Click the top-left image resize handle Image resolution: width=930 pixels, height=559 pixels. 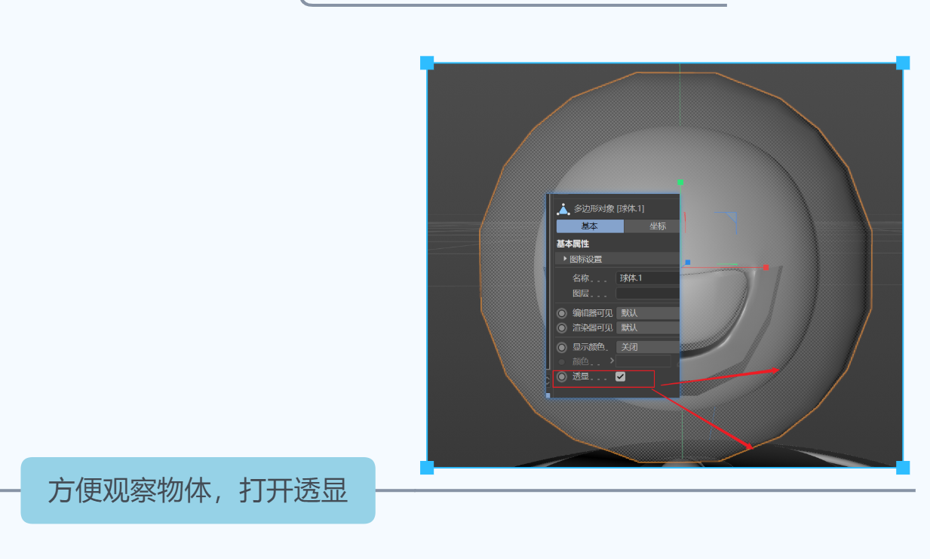427,63
